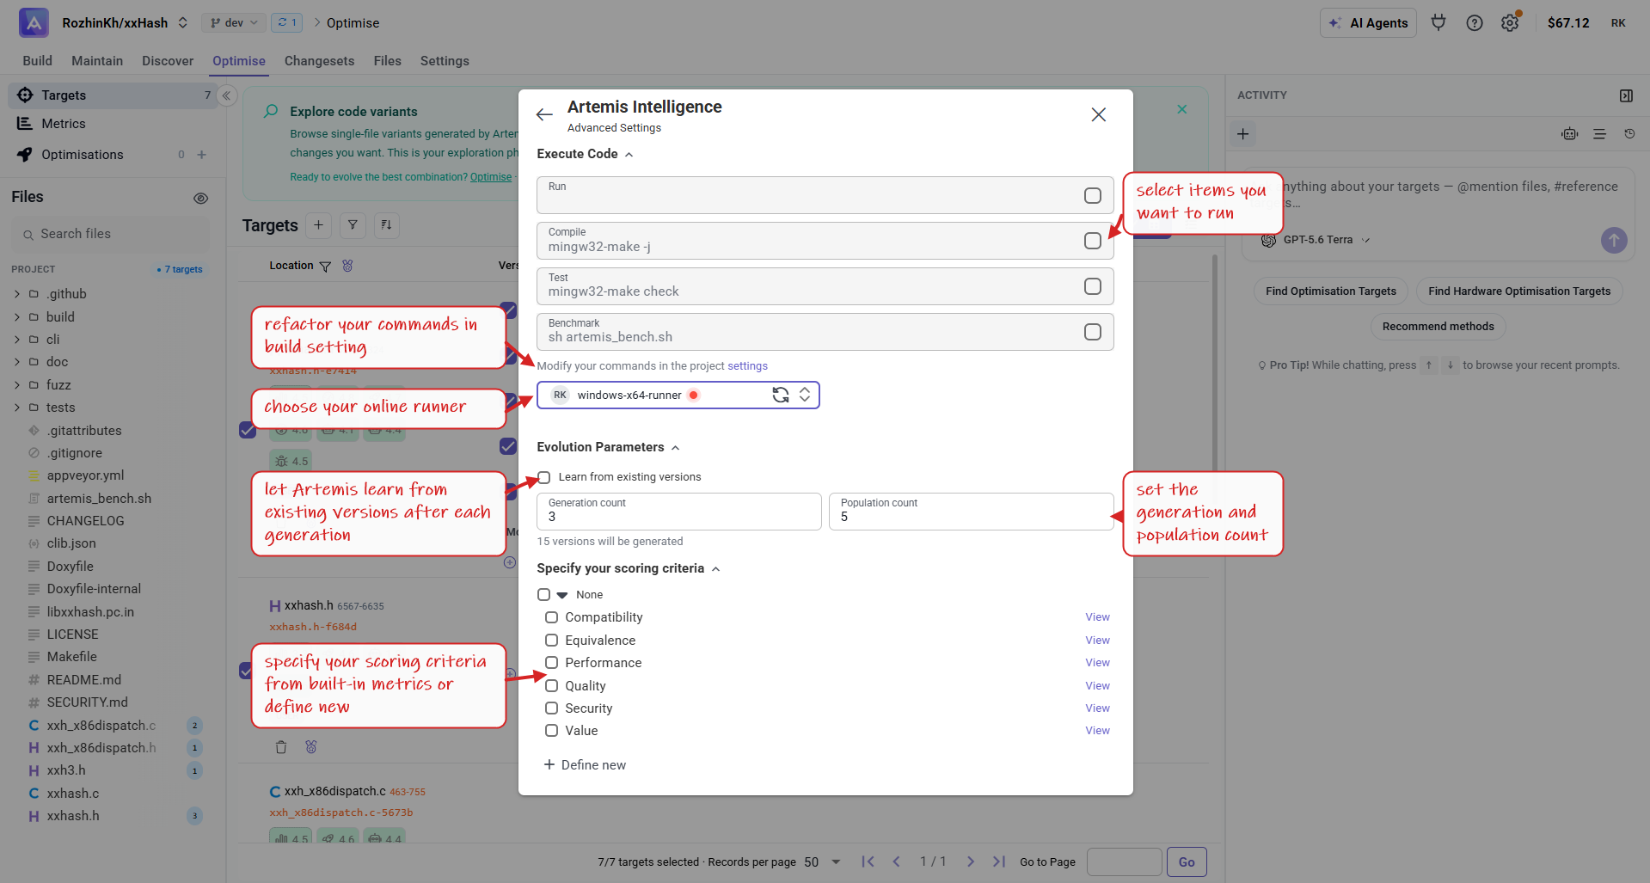Go to the last page of records
This screenshot has width=1650, height=883.
point(998,862)
